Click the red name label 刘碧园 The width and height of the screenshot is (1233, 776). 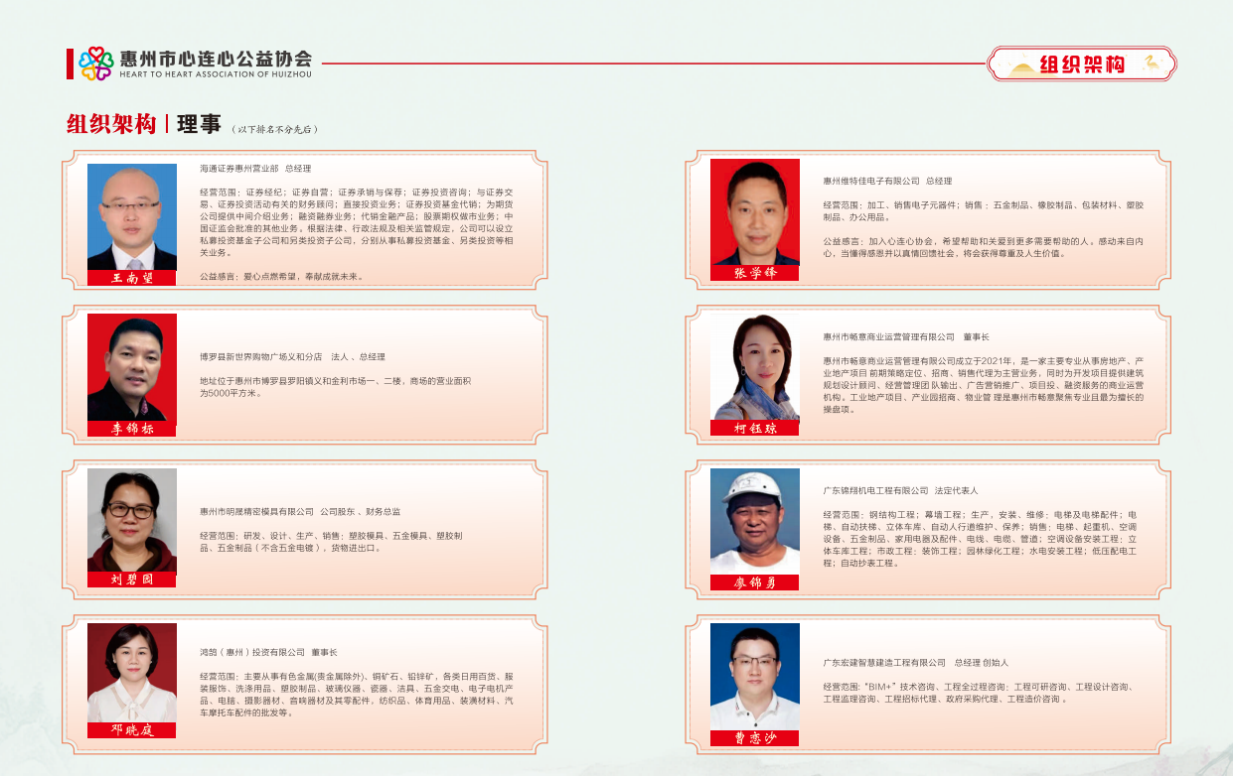coord(132,579)
